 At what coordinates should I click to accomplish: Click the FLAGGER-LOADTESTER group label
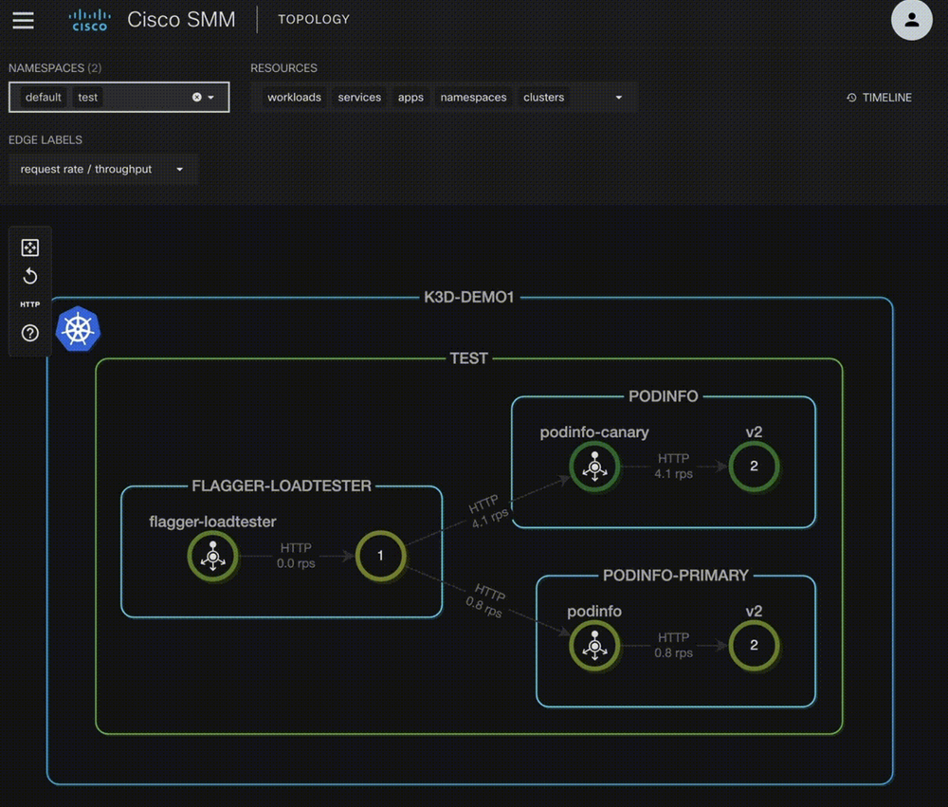pyautogui.click(x=282, y=486)
